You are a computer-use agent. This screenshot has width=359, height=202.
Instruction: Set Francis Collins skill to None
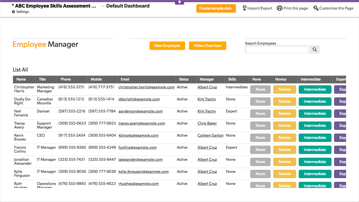coord(260,150)
